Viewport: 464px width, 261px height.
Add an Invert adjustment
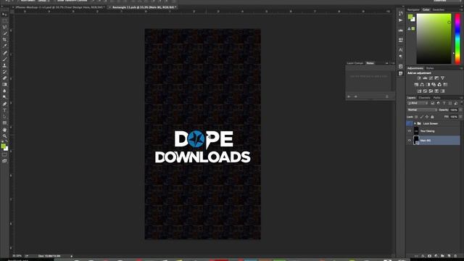click(x=419, y=91)
